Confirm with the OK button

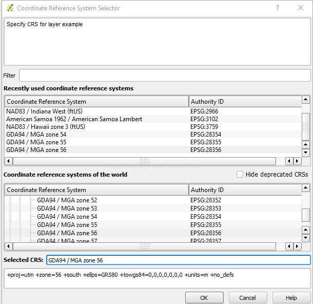coord(204,298)
